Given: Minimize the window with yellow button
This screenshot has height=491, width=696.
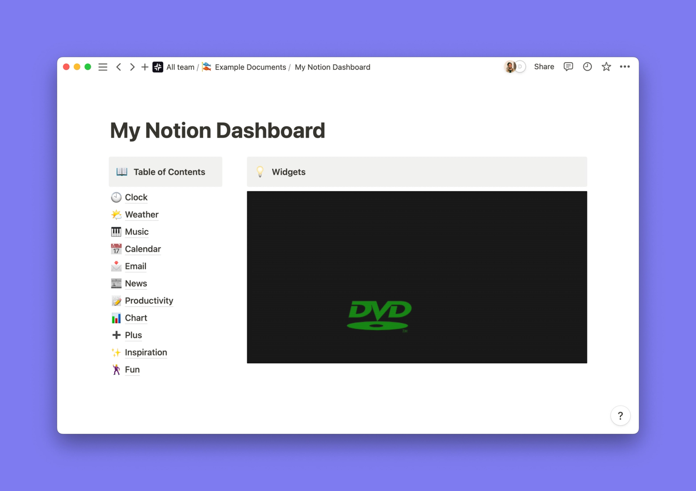Looking at the screenshot, I should click(x=77, y=67).
